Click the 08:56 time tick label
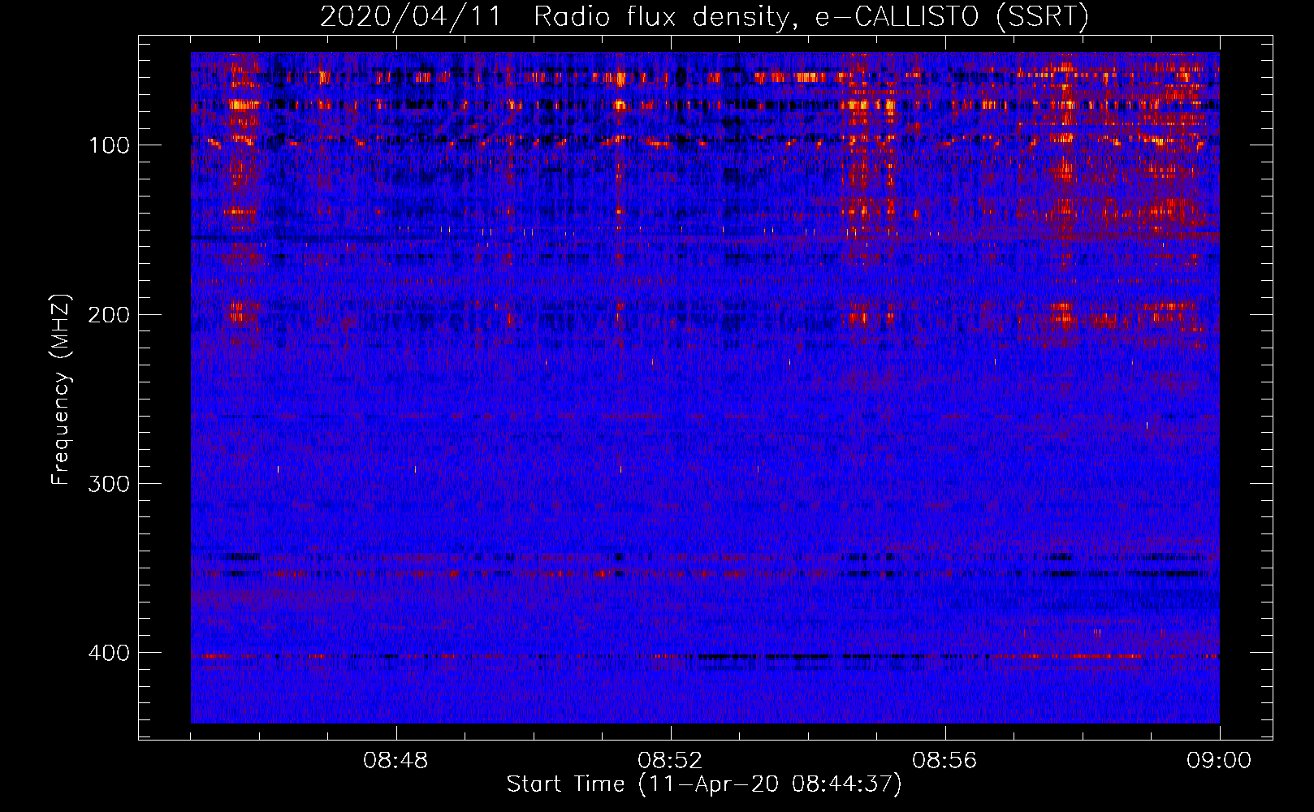Image resolution: width=1314 pixels, height=812 pixels. tap(944, 761)
